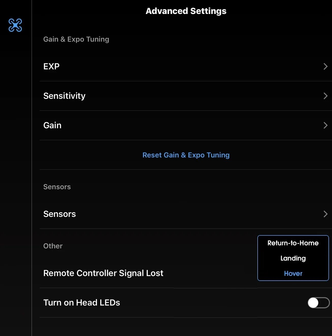Open the EXP settings entry

(x=186, y=67)
